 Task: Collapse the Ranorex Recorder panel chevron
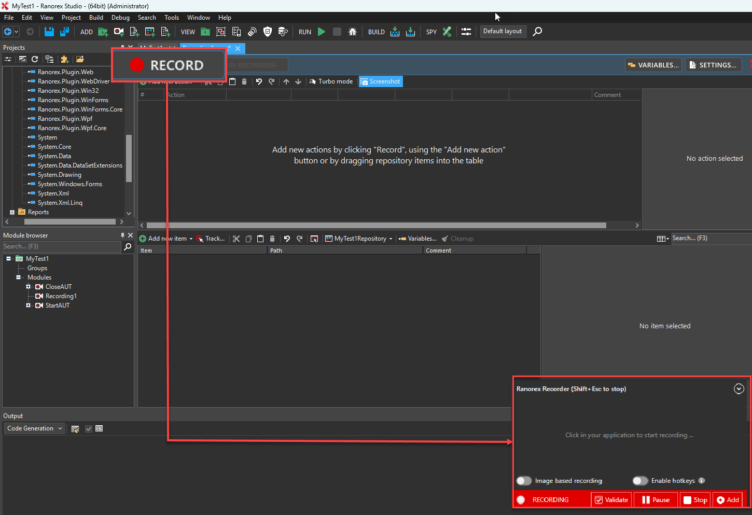coord(739,389)
